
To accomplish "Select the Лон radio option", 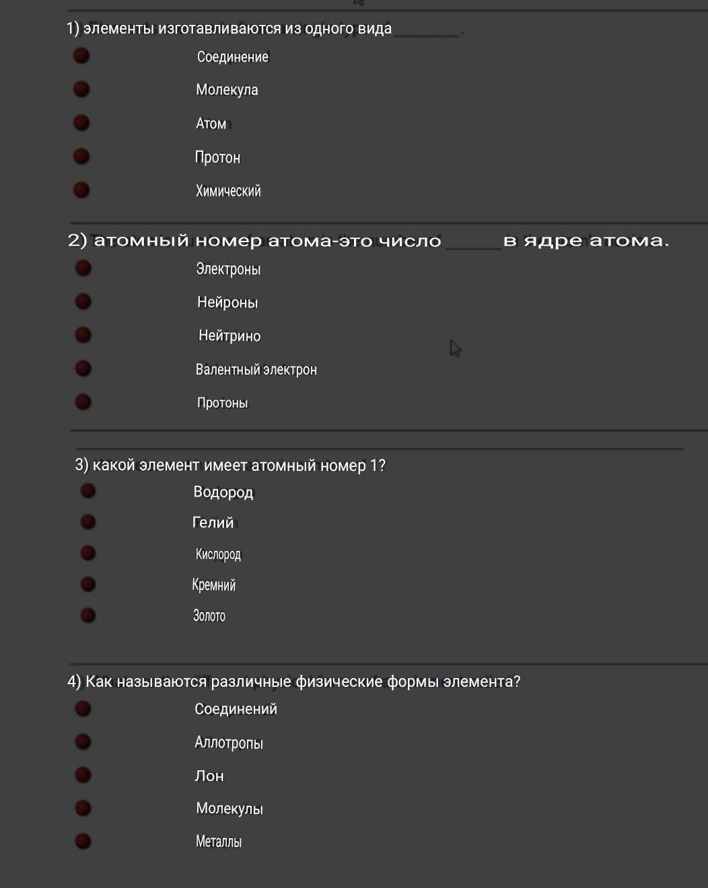I will [x=83, y=775].
